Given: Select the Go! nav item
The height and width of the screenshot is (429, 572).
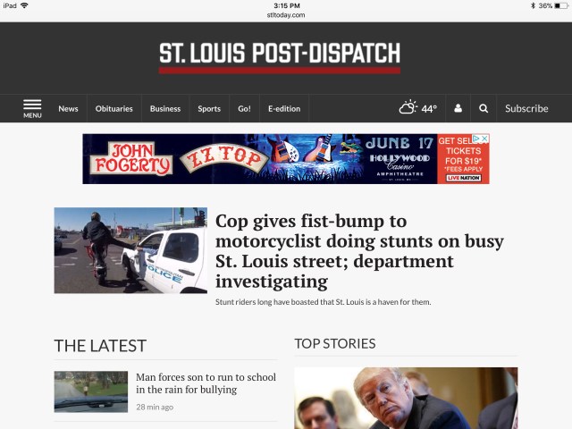Looking at the screenshot, I should (x=244, y=109).
